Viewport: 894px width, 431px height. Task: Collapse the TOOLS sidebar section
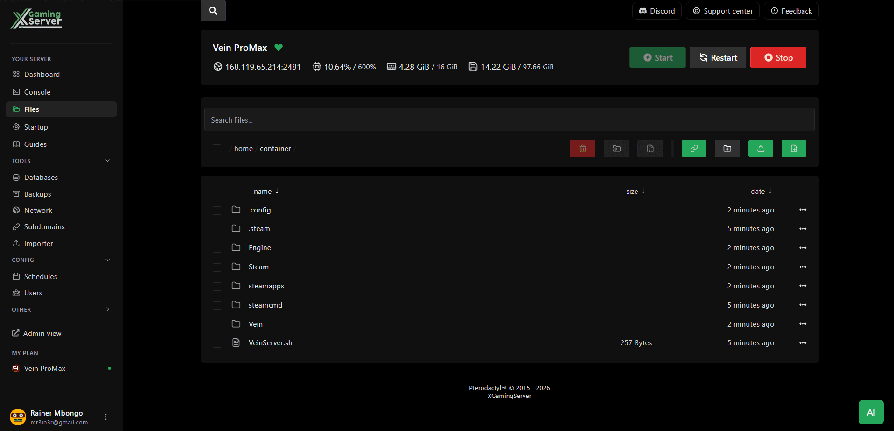coord(108,160)
